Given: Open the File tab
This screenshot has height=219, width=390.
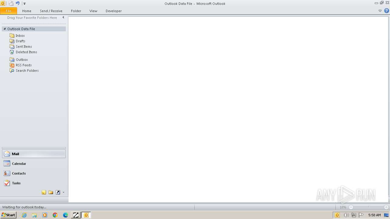Looking at the screenshot, I should [x=9, y=11].
